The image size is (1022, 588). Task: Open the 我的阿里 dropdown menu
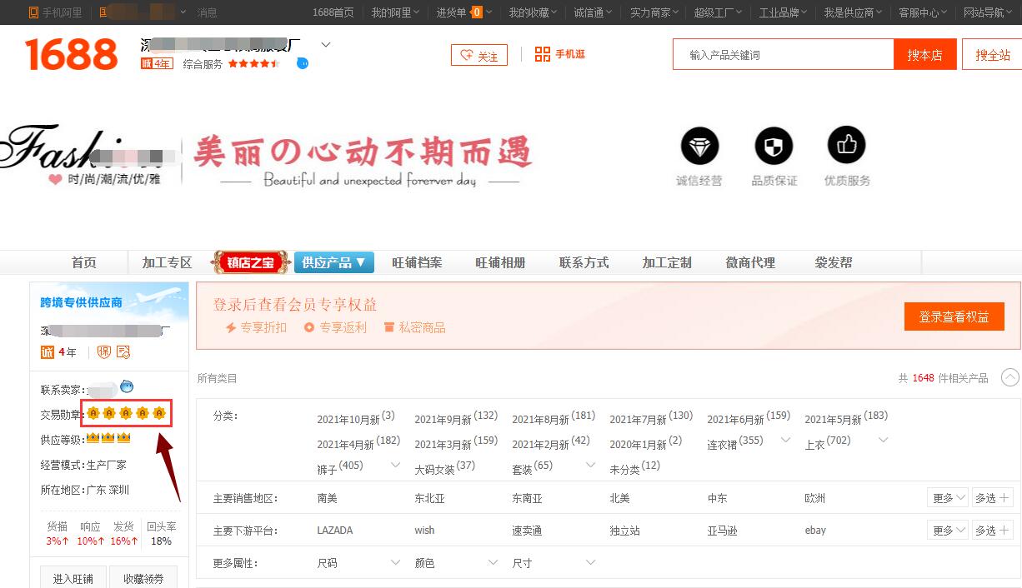395,12
